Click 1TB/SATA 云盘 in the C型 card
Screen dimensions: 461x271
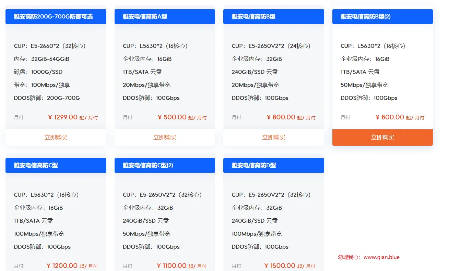coord(34,221)
